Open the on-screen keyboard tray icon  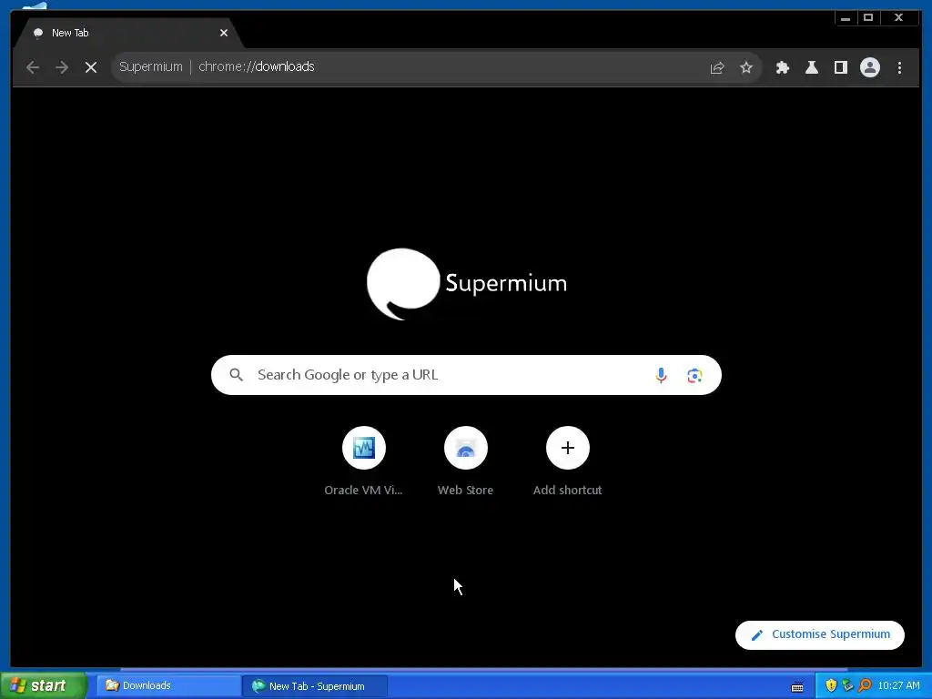pos(797,686)
